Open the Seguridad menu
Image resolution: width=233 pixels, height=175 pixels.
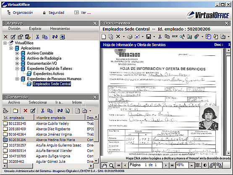pos(53,13)
